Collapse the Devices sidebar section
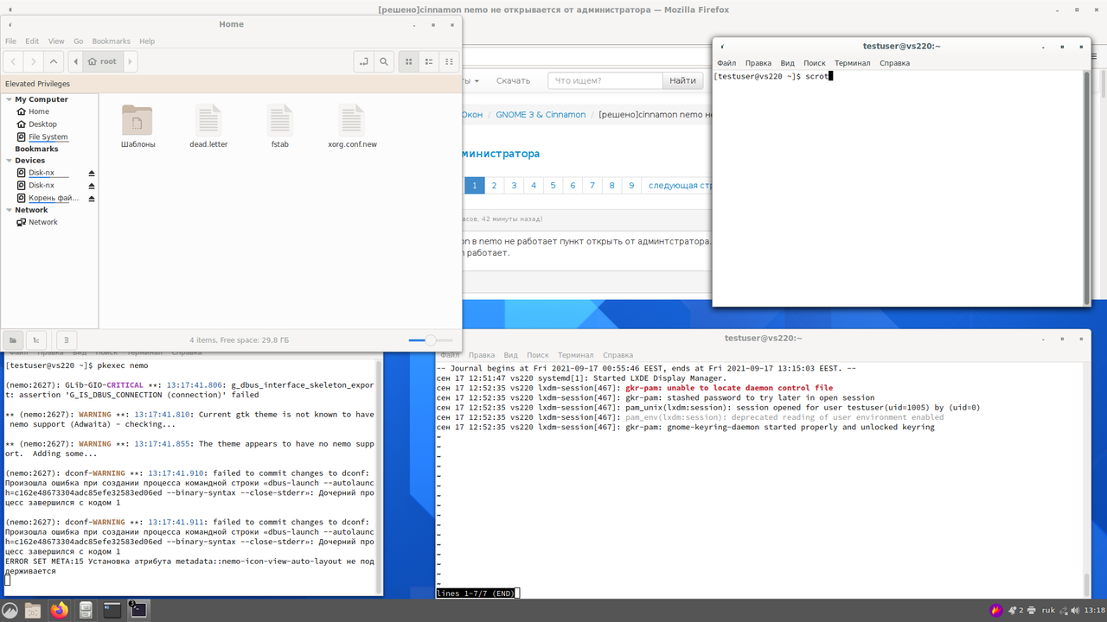Screen dimensions: 1107x622 [x=9, y=161]
